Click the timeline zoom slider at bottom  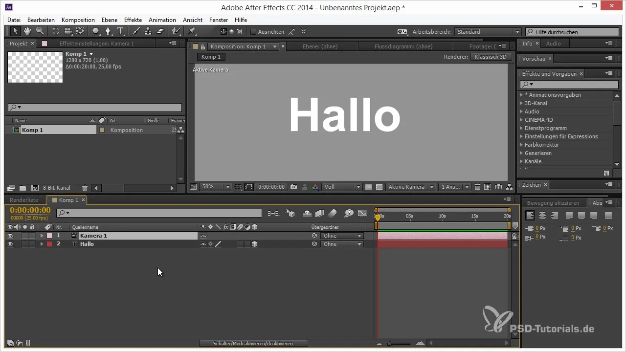pyautogui.click(x=399, y=344)
